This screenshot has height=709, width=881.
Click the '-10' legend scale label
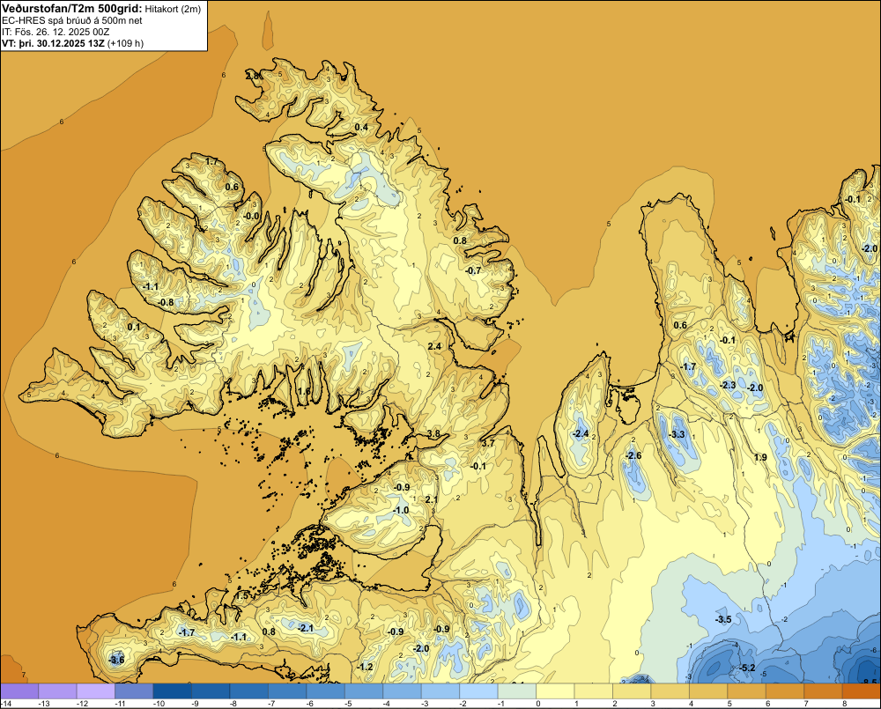159,704
